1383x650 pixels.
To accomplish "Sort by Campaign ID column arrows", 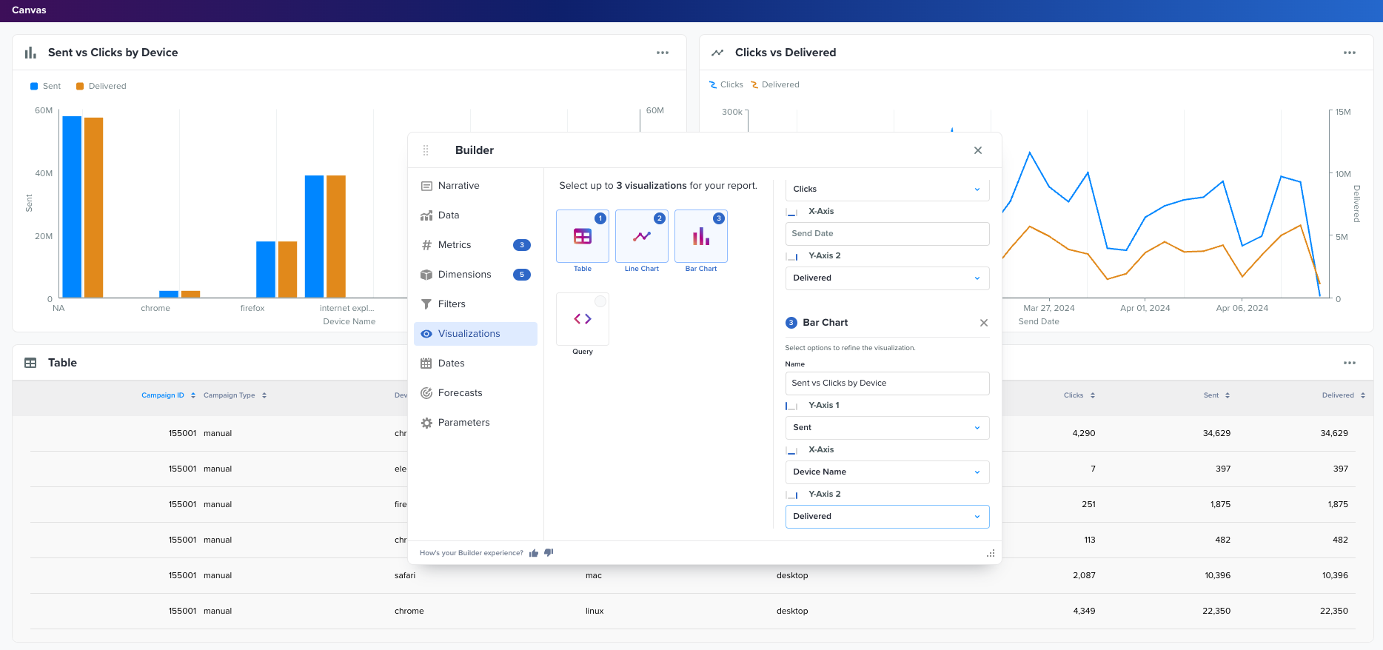I will (193, 395).
